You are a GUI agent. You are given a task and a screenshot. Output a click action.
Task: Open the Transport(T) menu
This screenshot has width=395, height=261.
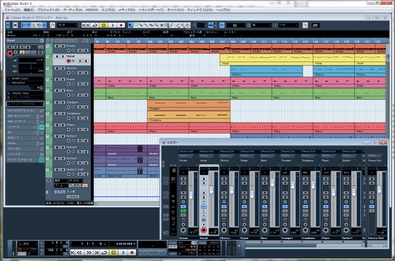tap(151, 10)
